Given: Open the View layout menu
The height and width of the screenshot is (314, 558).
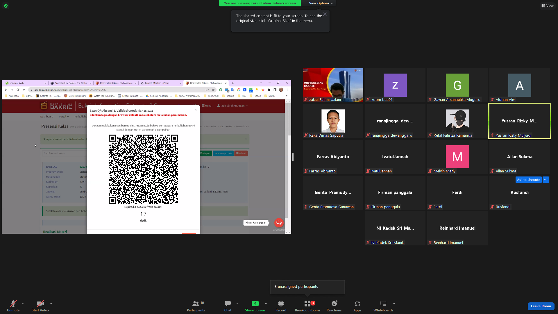Looking at the screenshot, I should (x=548, y=6).
